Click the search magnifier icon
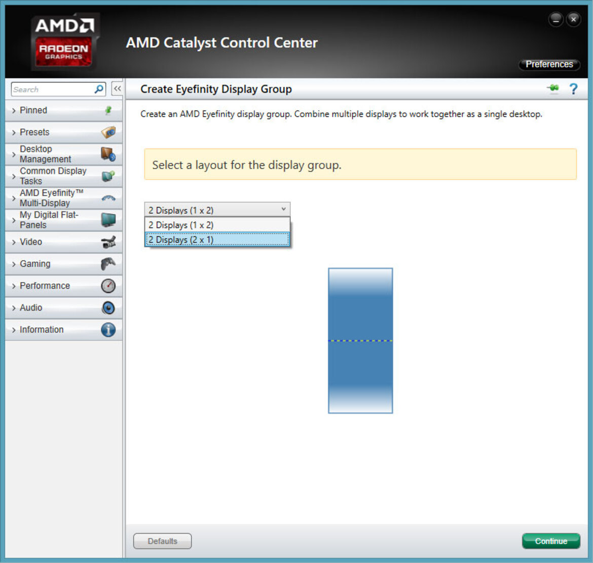593x563 pixels. click(x=99, y=89)
